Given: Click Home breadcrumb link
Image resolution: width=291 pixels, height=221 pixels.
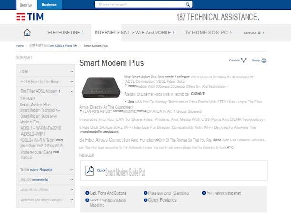Looking at the screenshot, I should tap(20, 46).
